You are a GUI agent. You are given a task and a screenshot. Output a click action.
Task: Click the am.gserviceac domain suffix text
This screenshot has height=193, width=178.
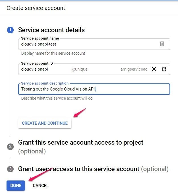click(x=134, y=69)
